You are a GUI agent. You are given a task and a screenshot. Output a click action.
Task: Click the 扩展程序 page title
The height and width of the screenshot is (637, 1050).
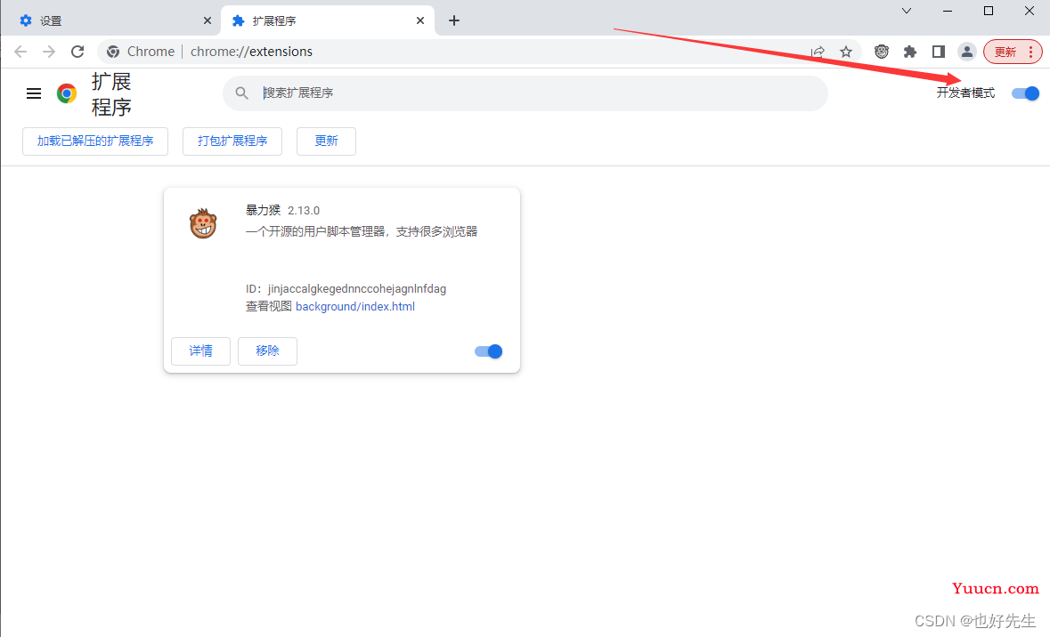111,94
